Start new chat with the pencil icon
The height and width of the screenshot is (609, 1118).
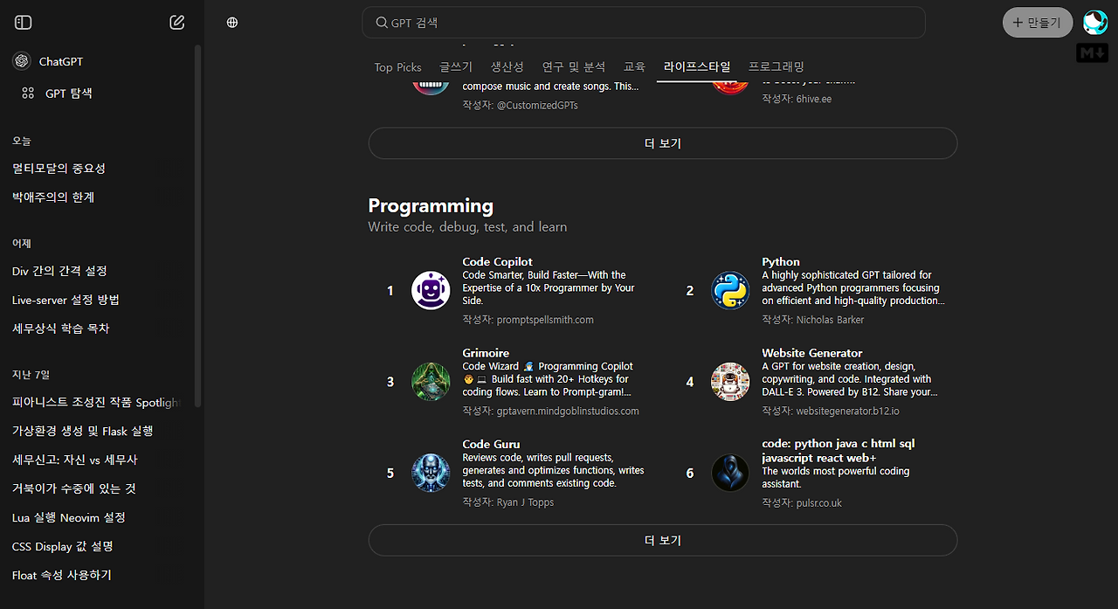[x=177, y=23]
